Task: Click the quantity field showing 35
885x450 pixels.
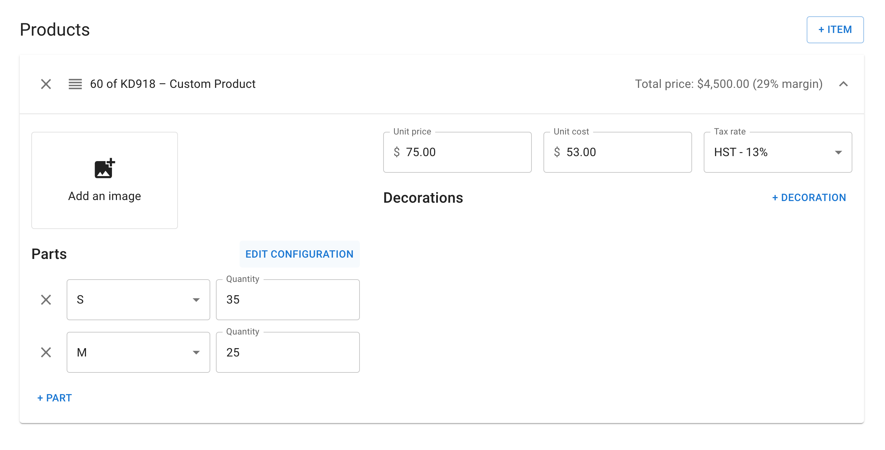Action: [288, 300]
